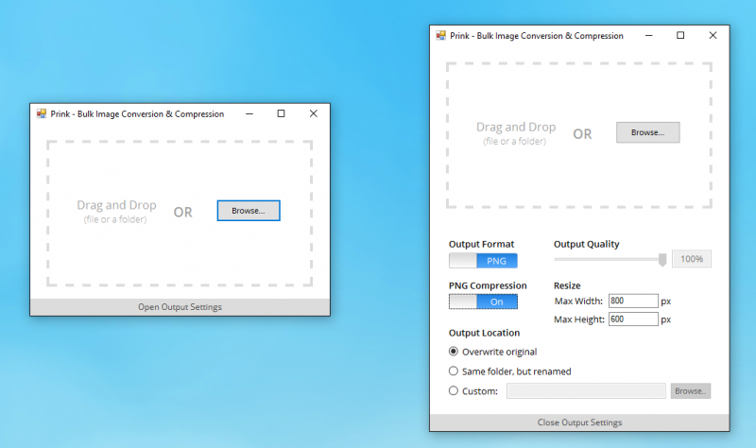
Task: Click Prink app icon in left window title
Action: point(42,113)
